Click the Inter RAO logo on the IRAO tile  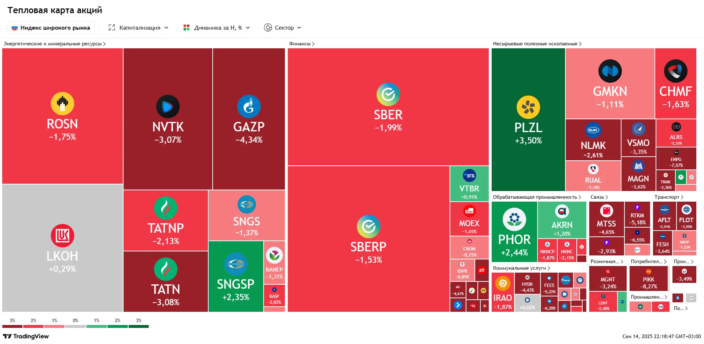coord(503,284)
